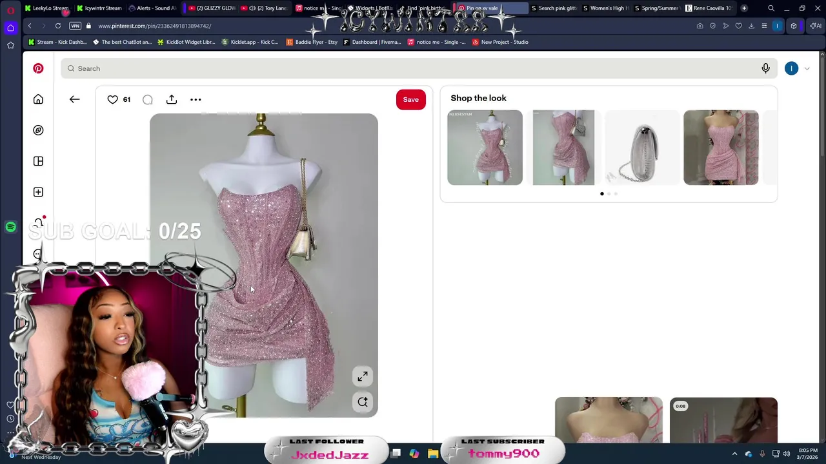This screenshot has height=464, width=826.
Task: Switch to the LeekyLo Stream tab
Action: point(46,8)
